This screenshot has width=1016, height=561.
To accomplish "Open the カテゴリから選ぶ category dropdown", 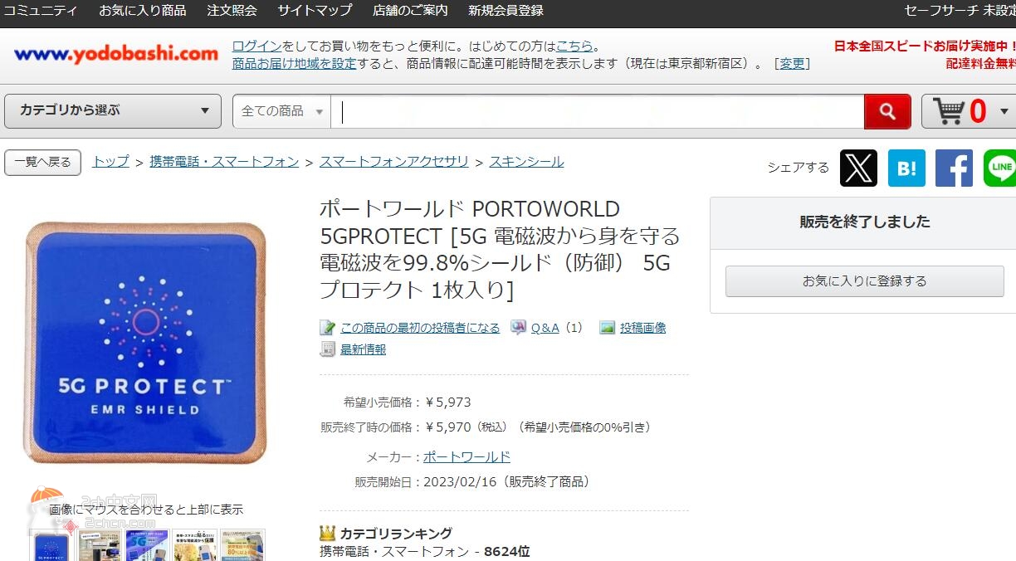I will click(x=113, y=111).
